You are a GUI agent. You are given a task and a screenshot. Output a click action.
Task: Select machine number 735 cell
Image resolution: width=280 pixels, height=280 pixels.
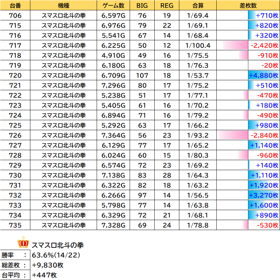point(15,225)
